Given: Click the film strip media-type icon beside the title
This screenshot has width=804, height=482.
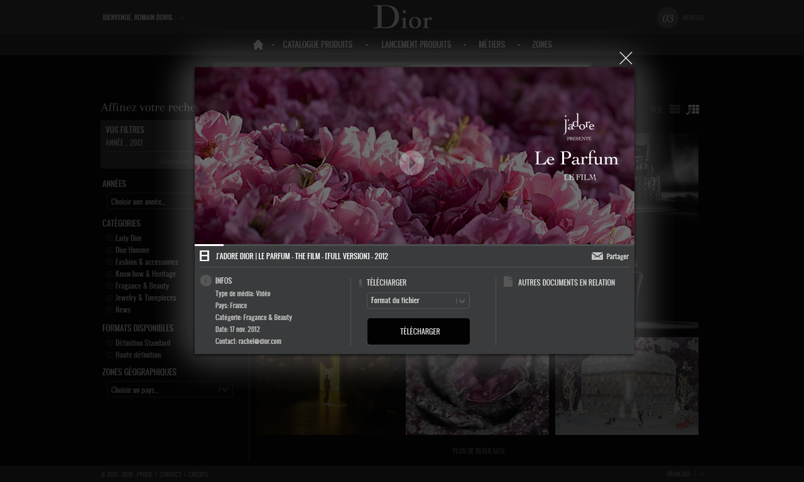Looking at the screenshot, I should coord(204,255).
